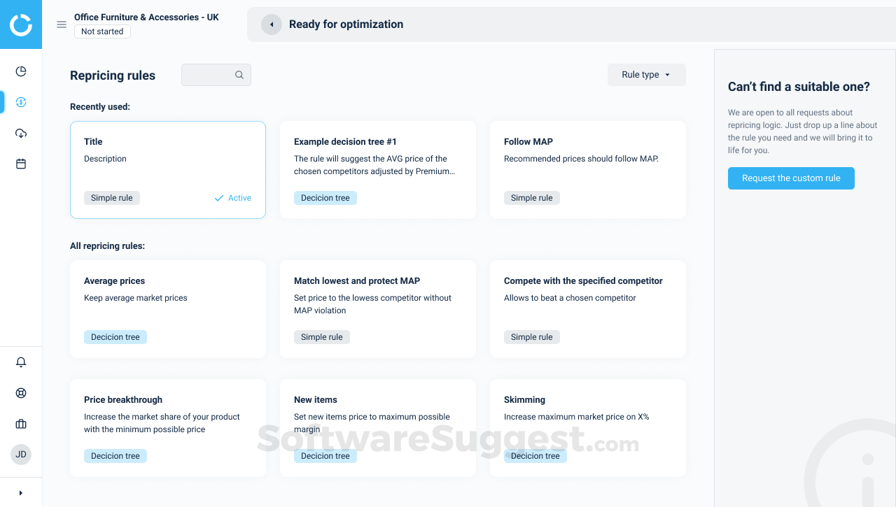The image size is (896, 507).
Task: Open the Follow MAP rule card
Action: point(587,169)
